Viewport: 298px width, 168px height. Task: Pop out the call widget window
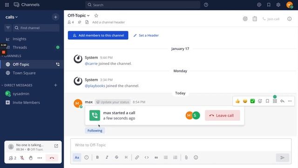coord(56,146)
